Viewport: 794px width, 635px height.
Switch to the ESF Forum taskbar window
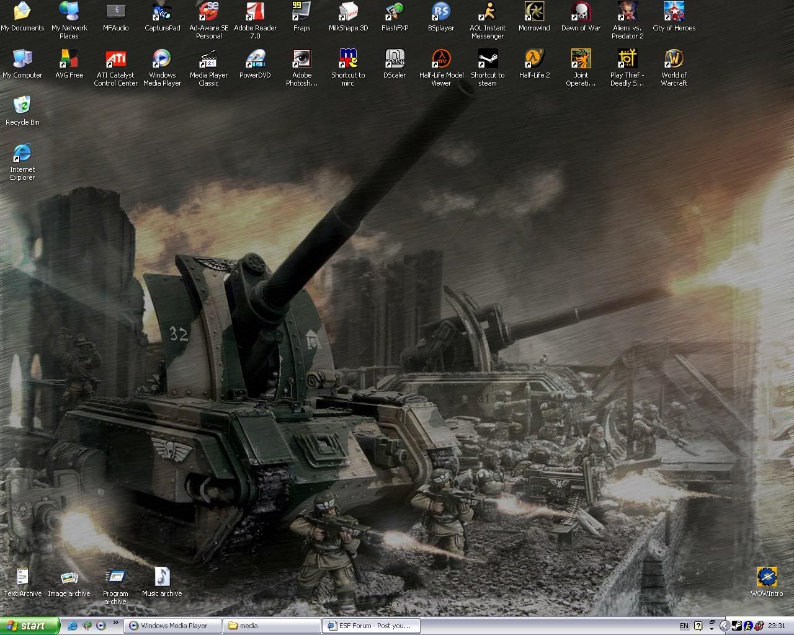click(372, 626)
